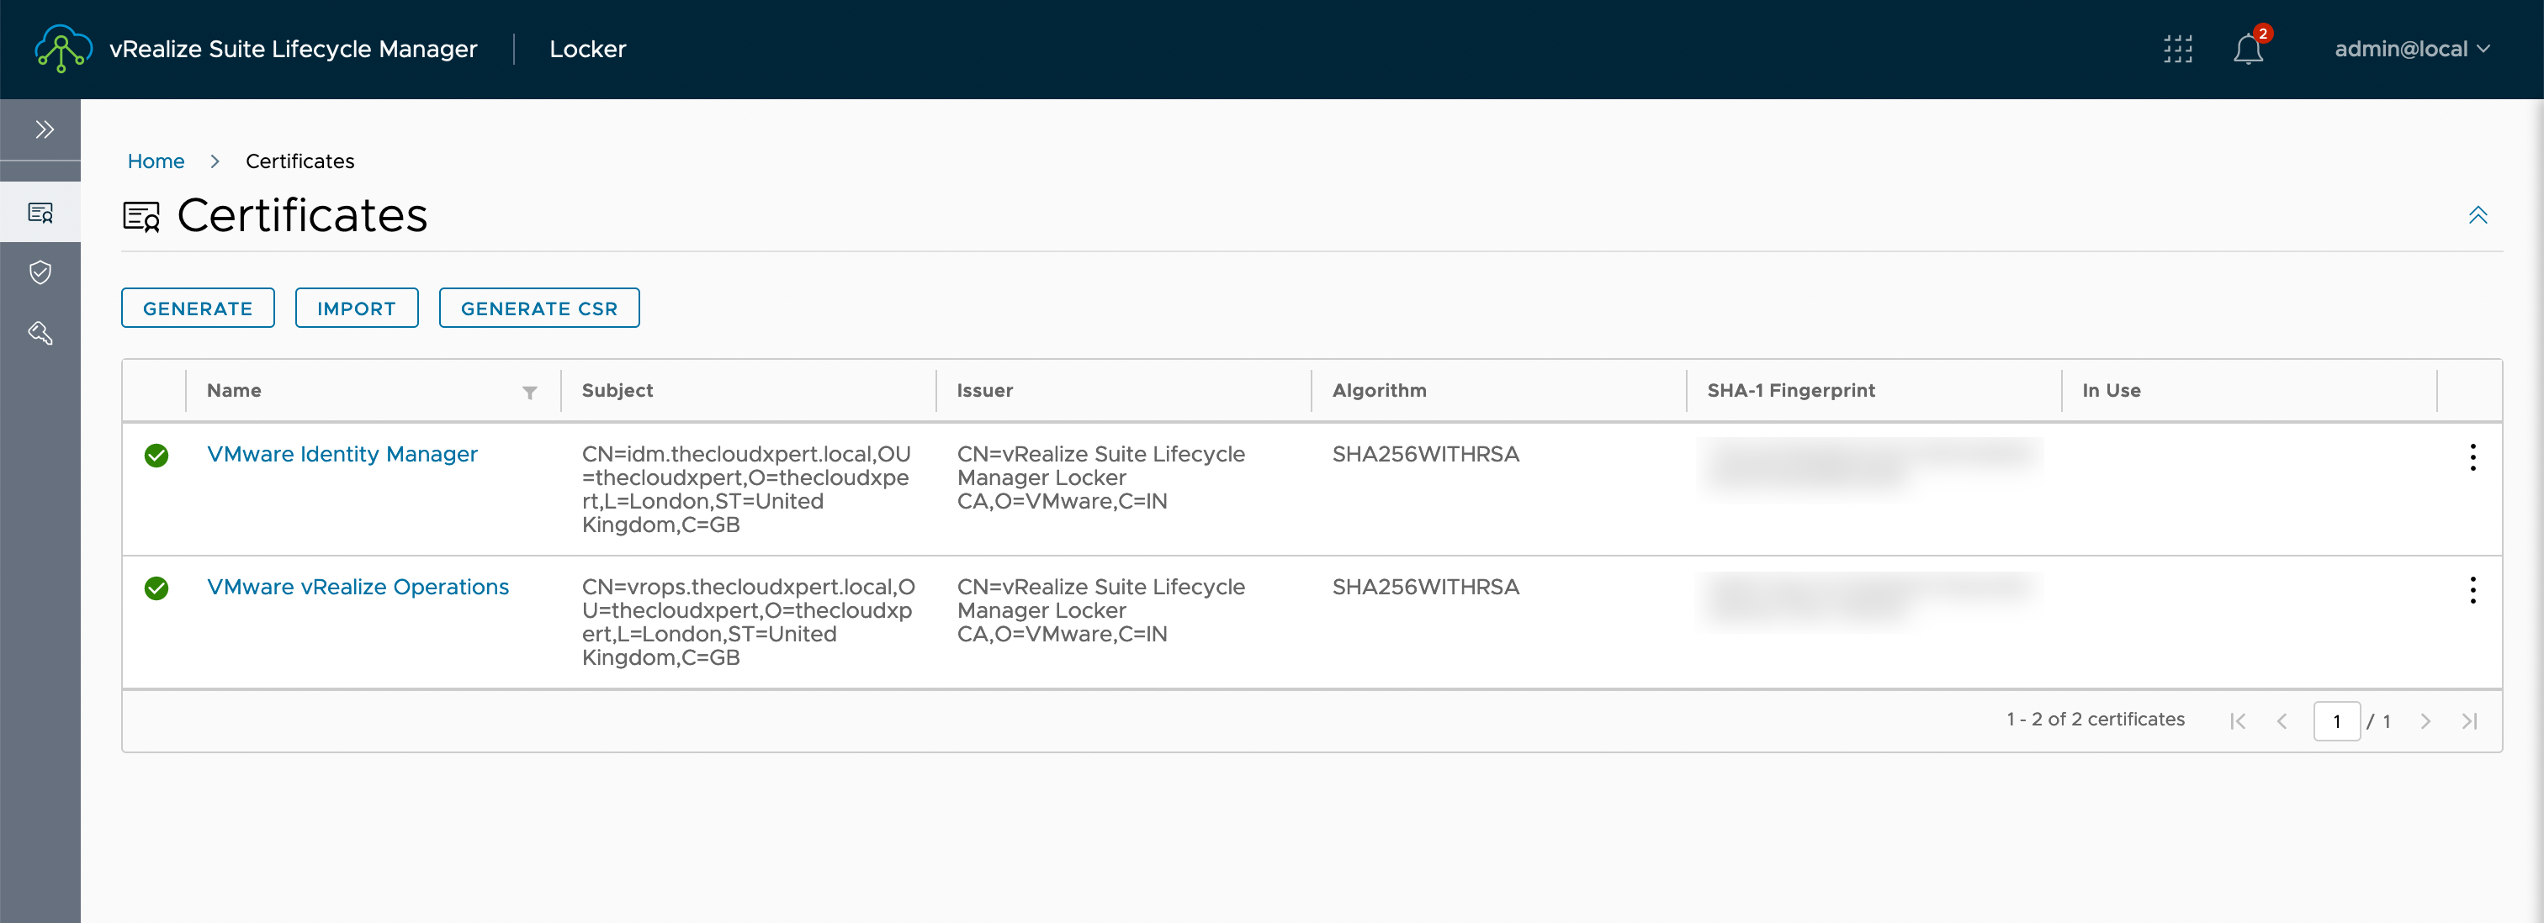This screenshot has height=923, width=2544.
Task: Go to next page of certificates
Action: (x=2425, y=720)
